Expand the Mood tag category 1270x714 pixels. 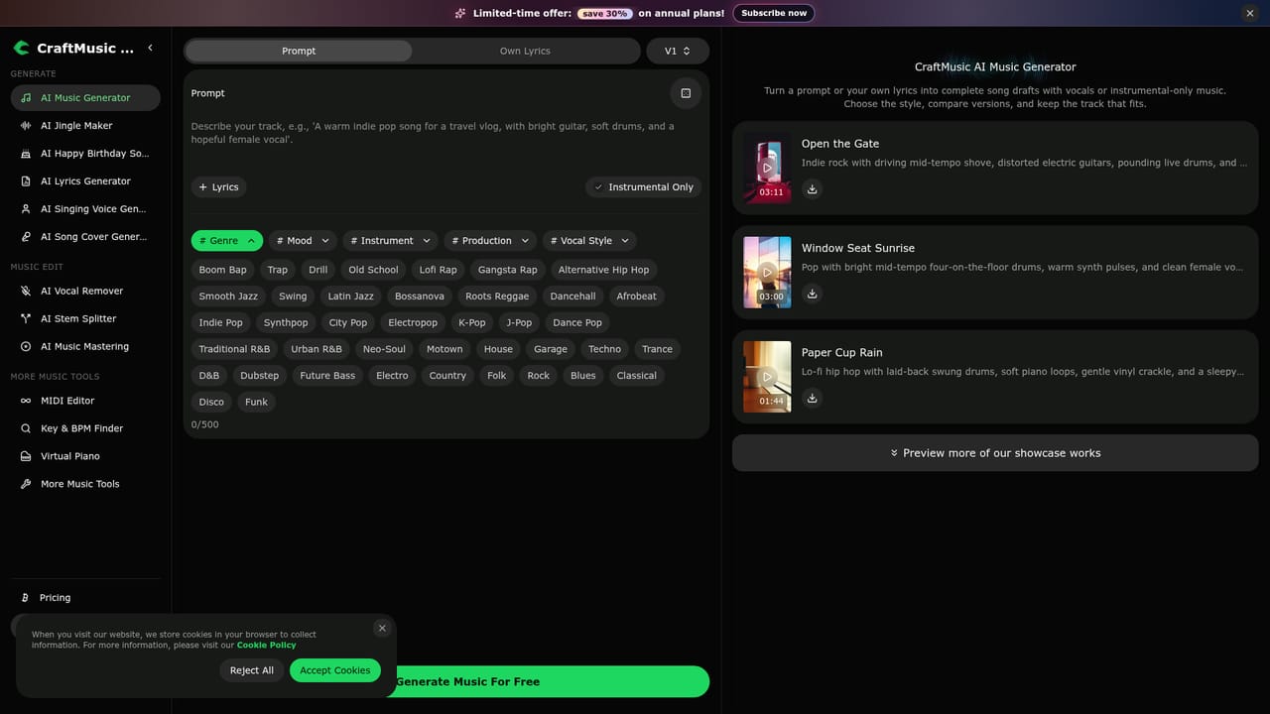point(303,241)
